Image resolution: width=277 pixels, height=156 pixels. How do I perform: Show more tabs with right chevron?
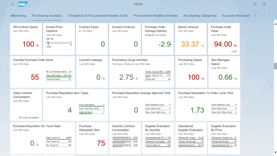(255, 15)
